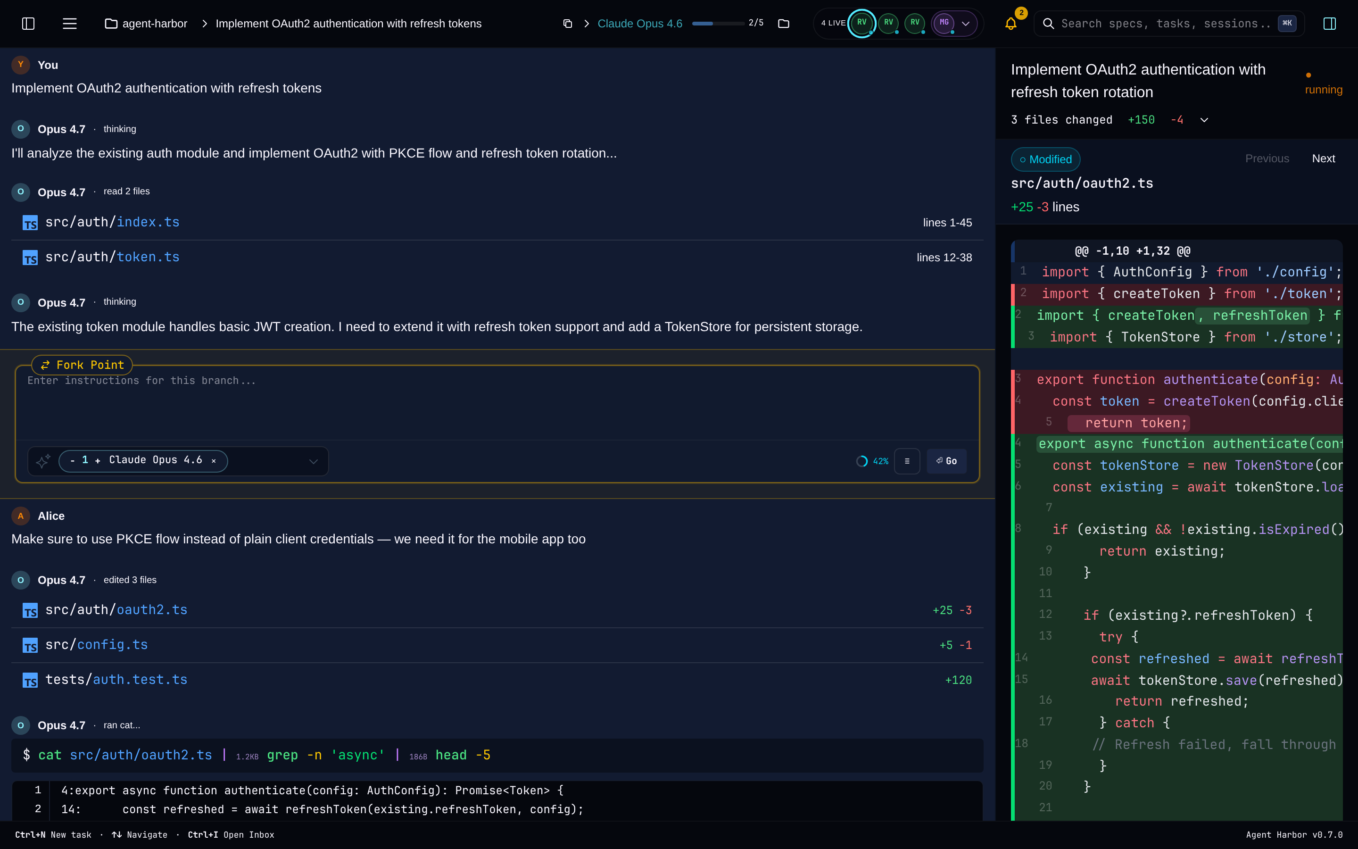Image resolution: width=1358 pixels, height=849 pixels.
Task: Remove the Claude Opus 4.6 model chip
Action: (214, 461)
